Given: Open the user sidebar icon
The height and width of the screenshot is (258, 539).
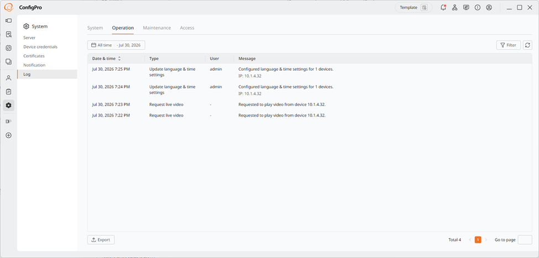Looking at the screenshot, I should (x=9, y=78).
